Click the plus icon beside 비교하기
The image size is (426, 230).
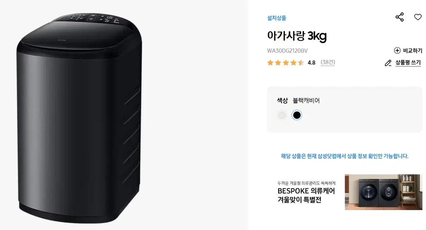(x=397, y=50)
